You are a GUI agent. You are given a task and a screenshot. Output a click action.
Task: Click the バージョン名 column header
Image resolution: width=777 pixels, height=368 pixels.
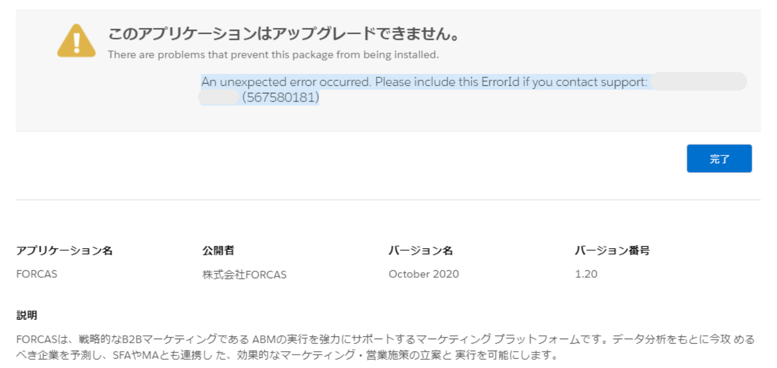pyautogui.click(x=421, y=250)
